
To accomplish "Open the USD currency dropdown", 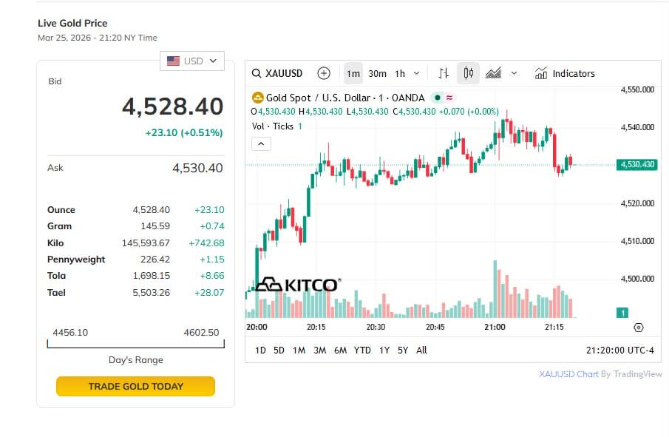I will pyautogui.click(x=192, y=61).
